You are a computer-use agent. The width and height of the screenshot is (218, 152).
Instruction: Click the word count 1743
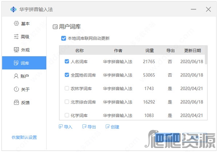[149, 89]
